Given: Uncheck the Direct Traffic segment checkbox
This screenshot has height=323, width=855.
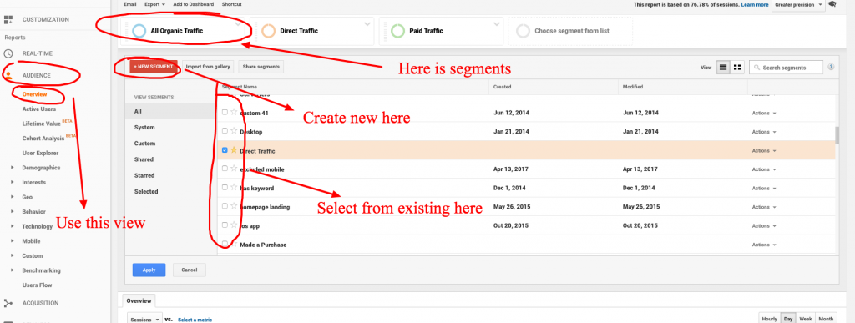Looking at the screenshot, I should click(225, 149).
